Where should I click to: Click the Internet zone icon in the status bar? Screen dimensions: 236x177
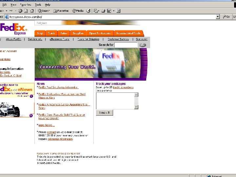[x=209, y=176]
